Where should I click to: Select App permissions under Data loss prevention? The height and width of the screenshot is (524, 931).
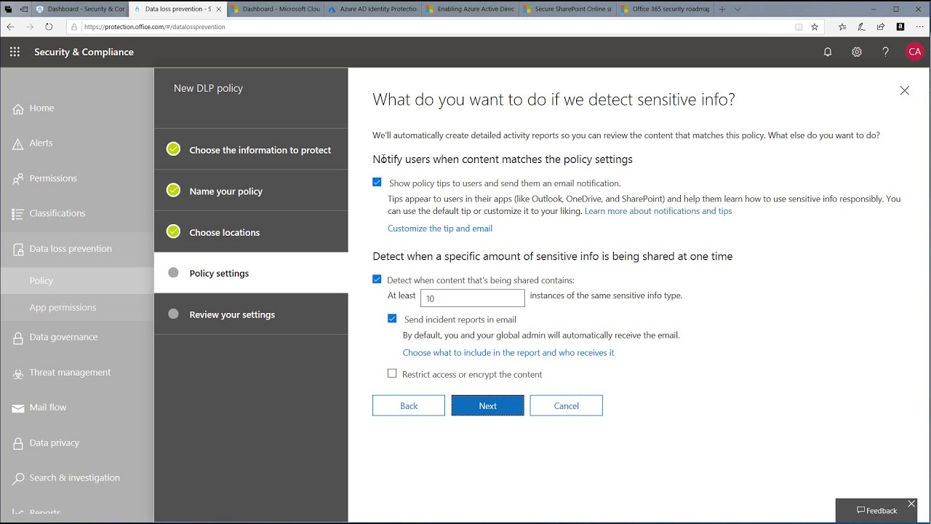coord(63,307)
